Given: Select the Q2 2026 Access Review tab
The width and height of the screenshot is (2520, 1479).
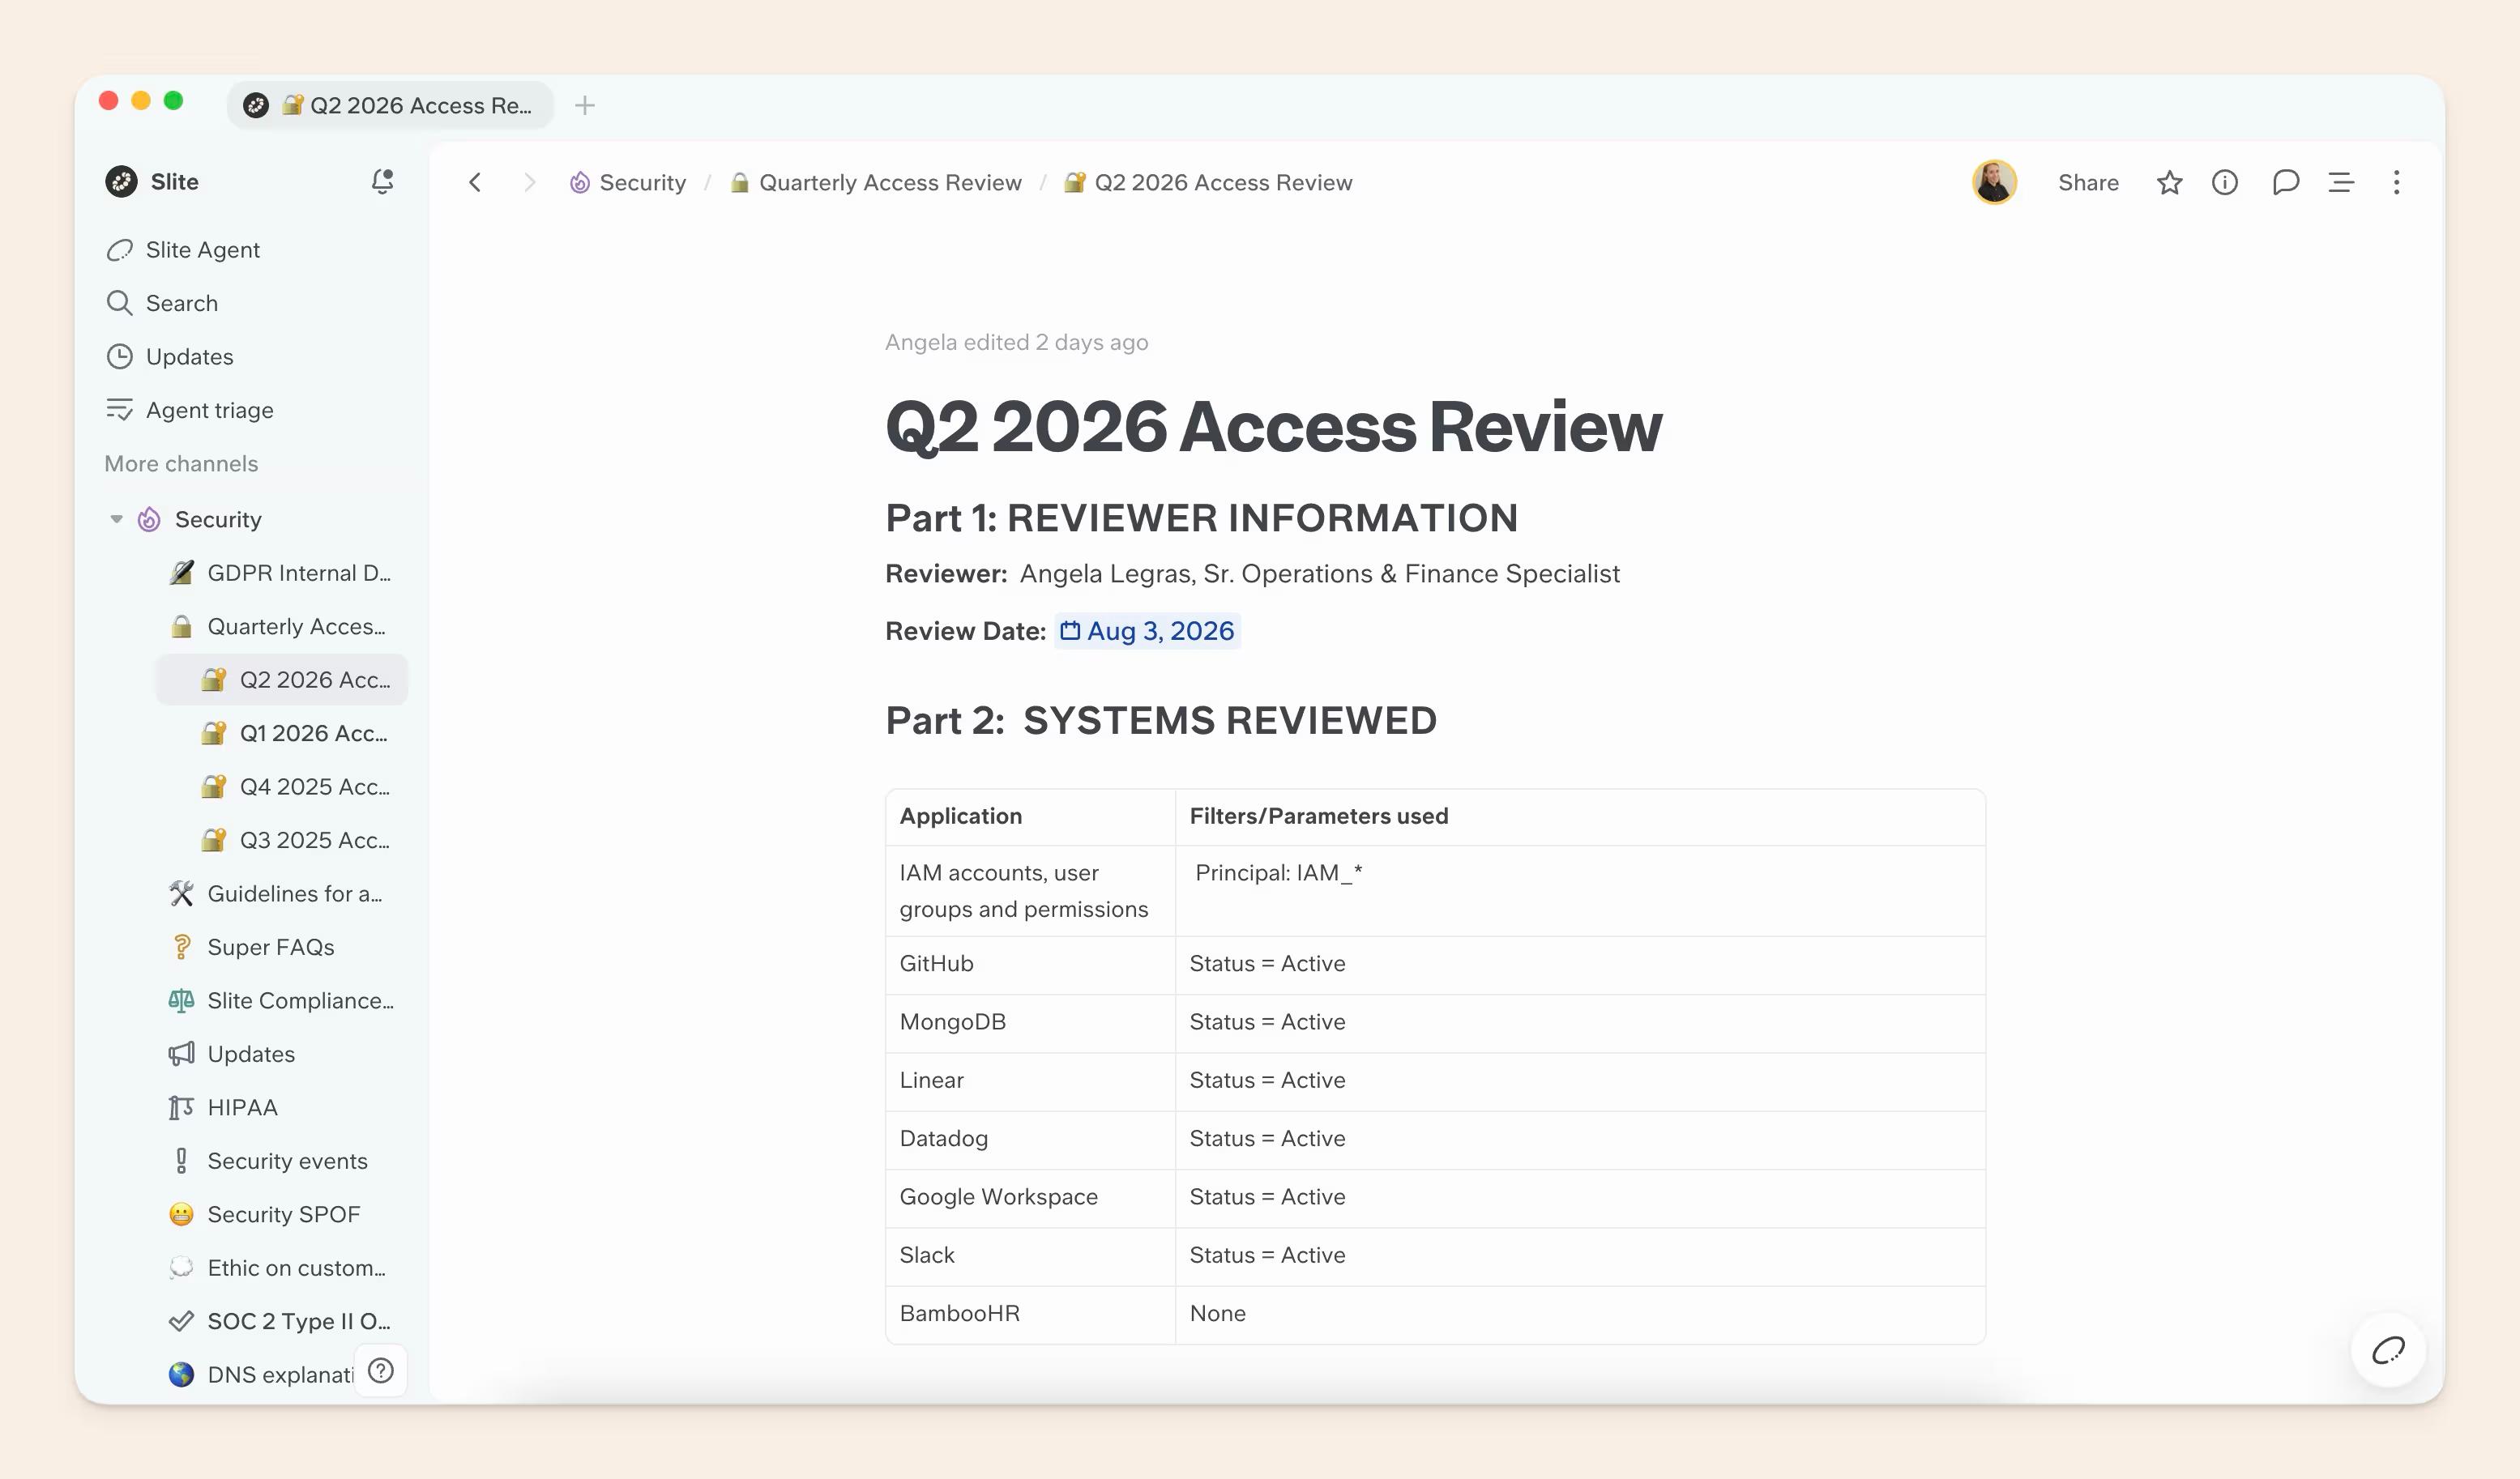Looking at the screenshot, I should tap(390, 105).
